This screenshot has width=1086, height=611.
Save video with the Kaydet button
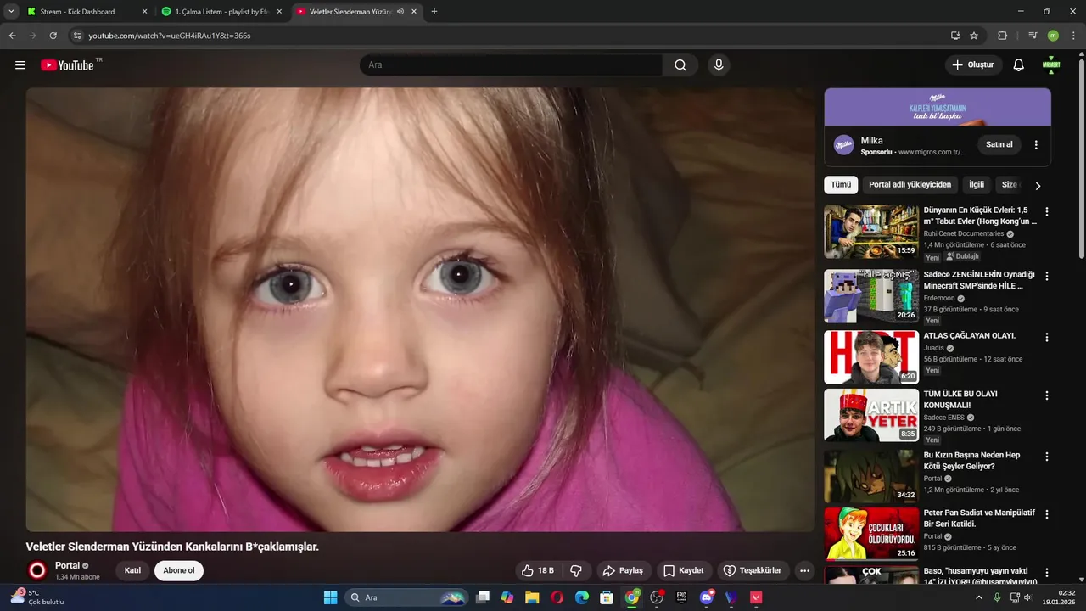(683, 570)
